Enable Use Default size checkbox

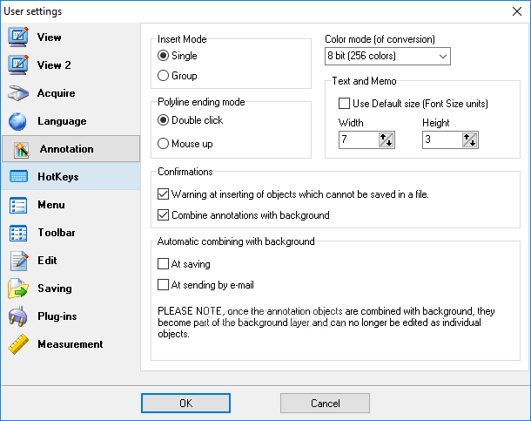(344, 104)
